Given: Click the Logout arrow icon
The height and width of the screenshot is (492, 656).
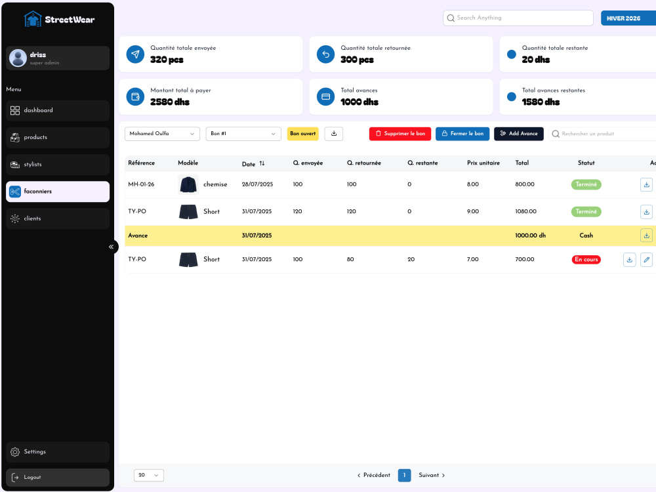Looking at the screenshot, I should coord(15,478).
